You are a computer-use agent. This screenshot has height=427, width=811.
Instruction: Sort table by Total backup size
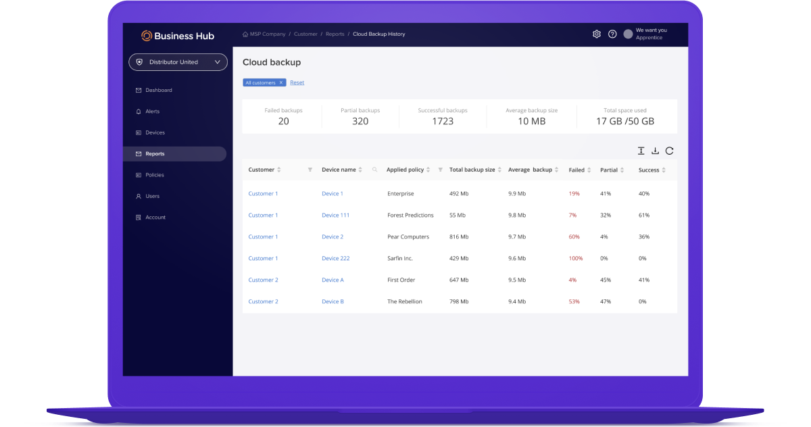click(499, 170)
